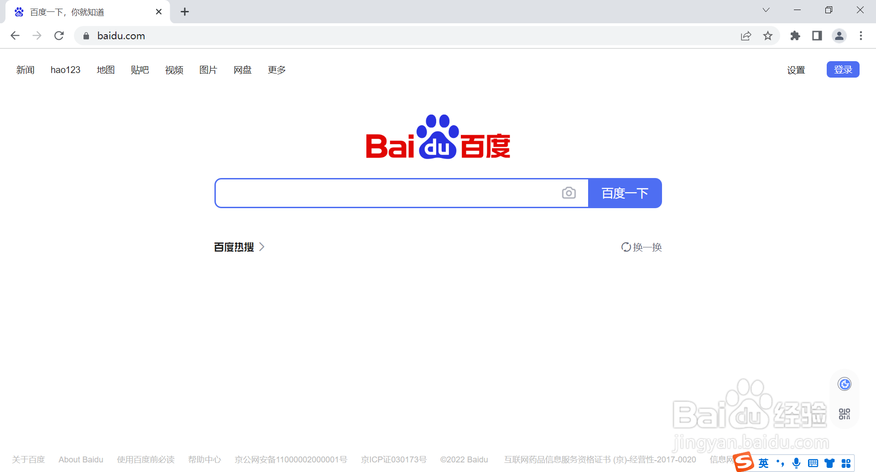This screenshot has width=876, height=472.
Task: Open the hao123 link
Action: [65, 70]
